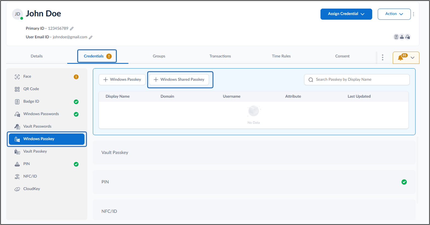Image resolution: width=430 pixels, height=225 pixels.
Task: Click the Attribute column header
Action: click(293, 96)
